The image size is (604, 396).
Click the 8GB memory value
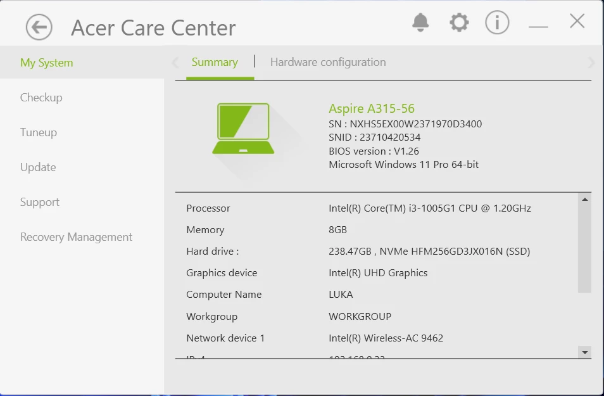338,230
